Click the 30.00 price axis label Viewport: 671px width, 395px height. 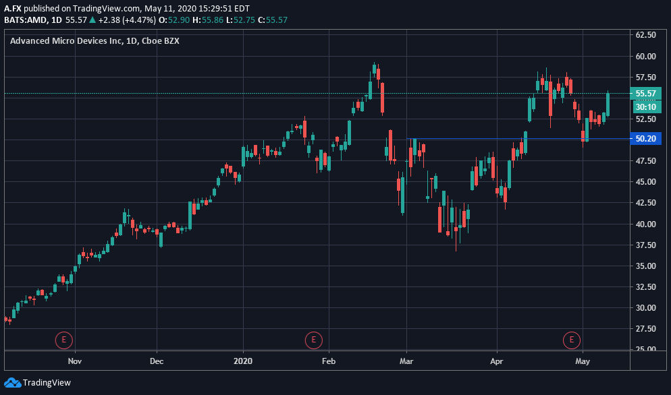pos(646,308)
